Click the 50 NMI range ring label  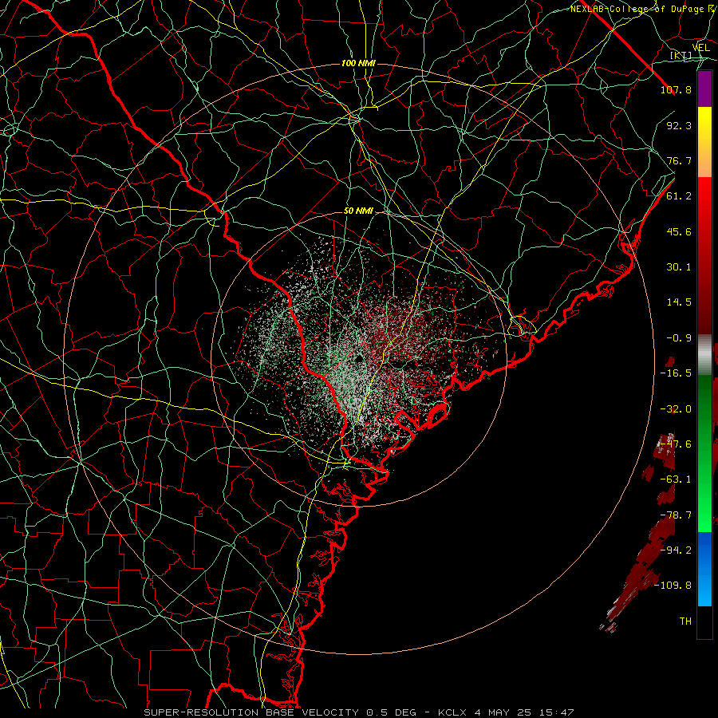pyautogui.click(x=358, y=211)
